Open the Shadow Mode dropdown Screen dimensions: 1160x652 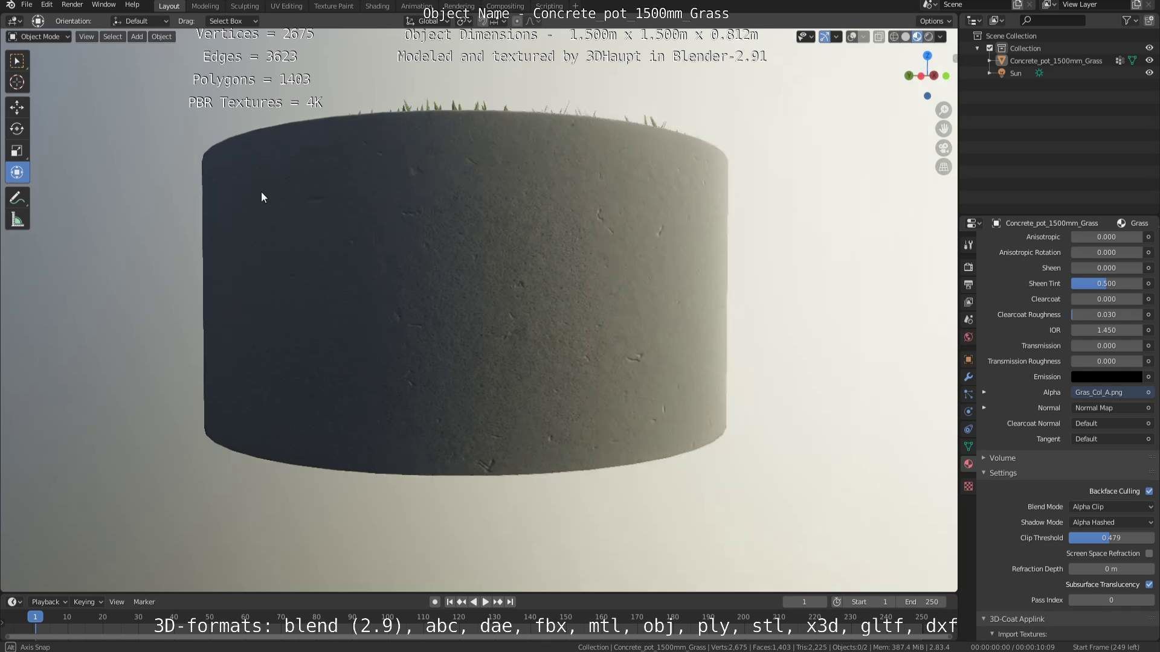tap(1112, 522)
